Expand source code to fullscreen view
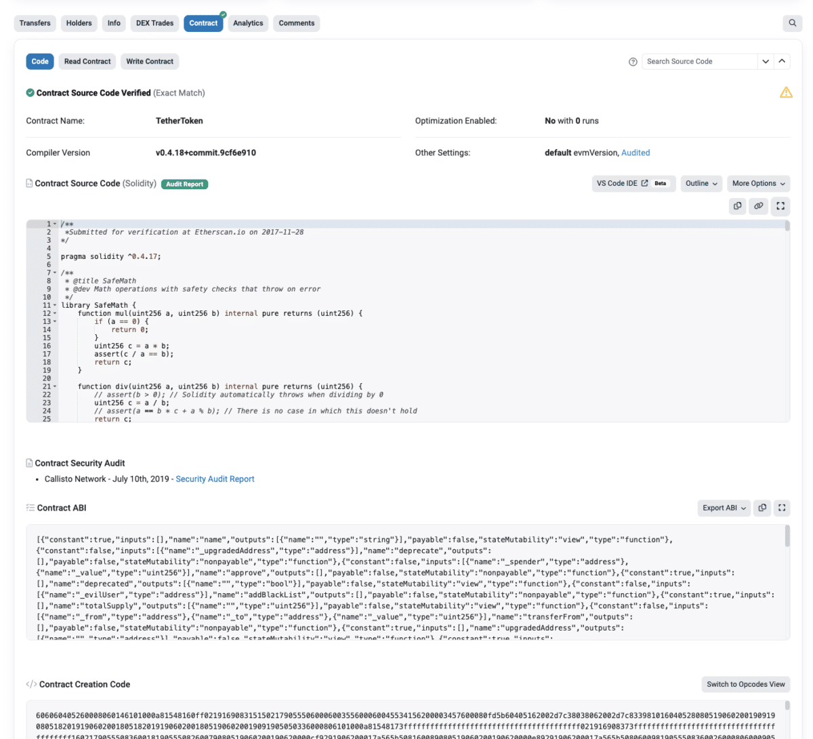The height and width of the screenshot is (739, 813). pyautogui.click(x=780, y=206)
